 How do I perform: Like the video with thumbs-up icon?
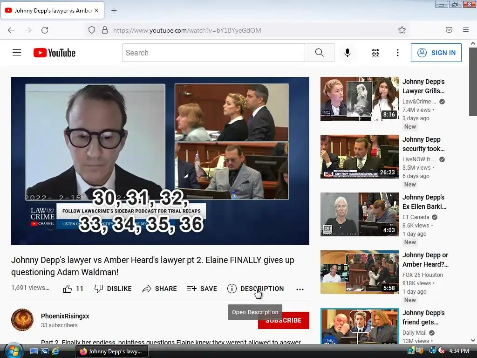pyautogui.click(x=67, y=289)
